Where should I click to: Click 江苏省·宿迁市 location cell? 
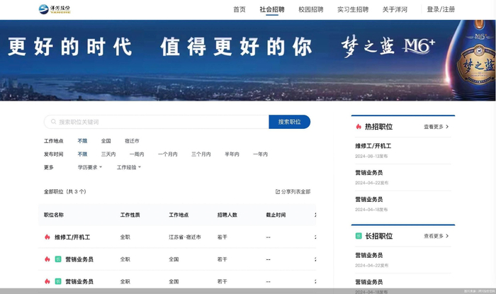185,237
